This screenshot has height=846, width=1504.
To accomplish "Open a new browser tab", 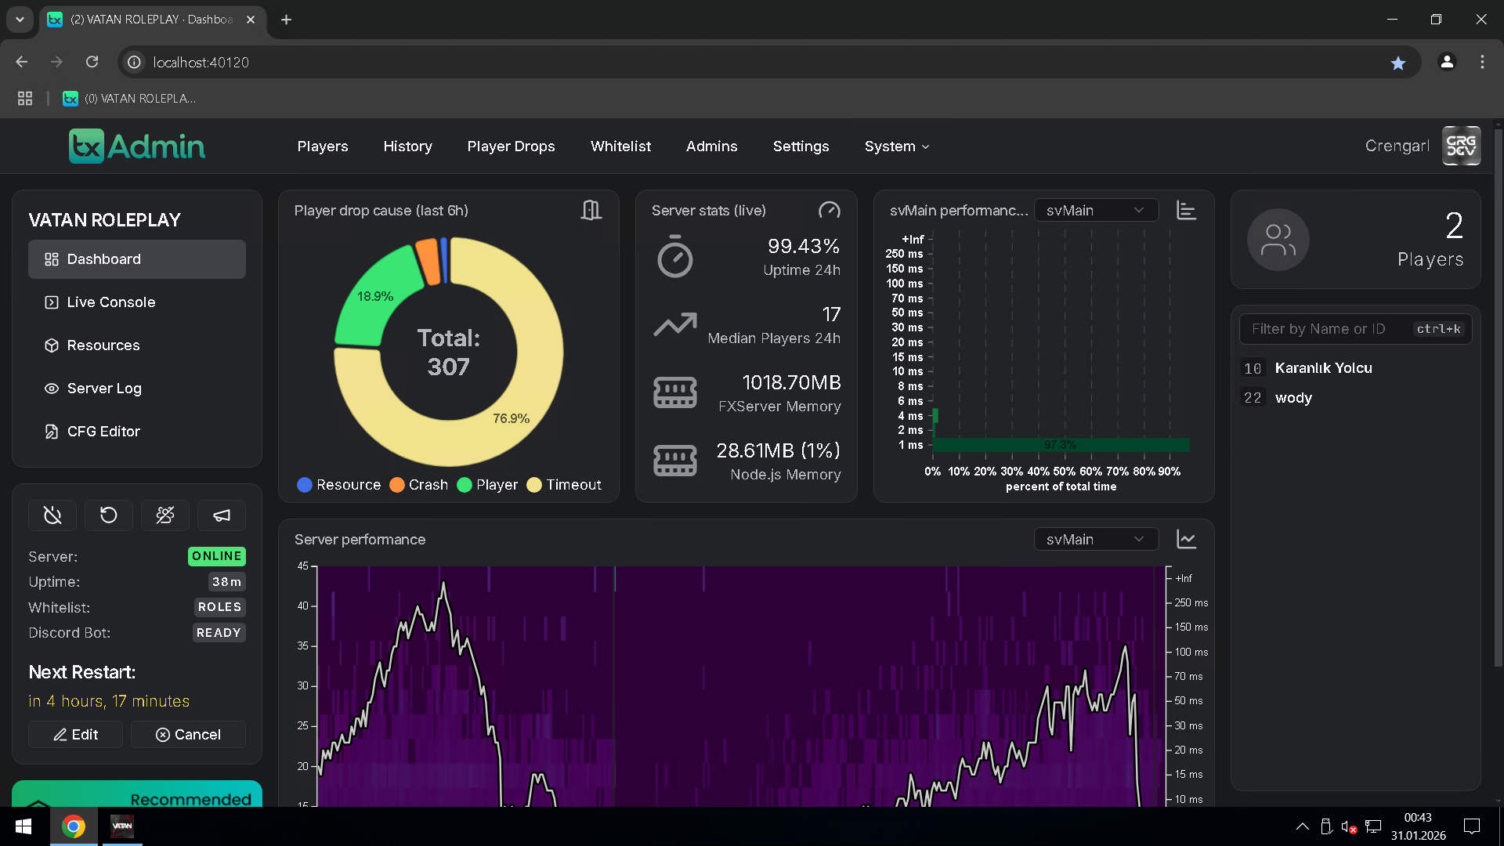I will click(x=287, y=20).
